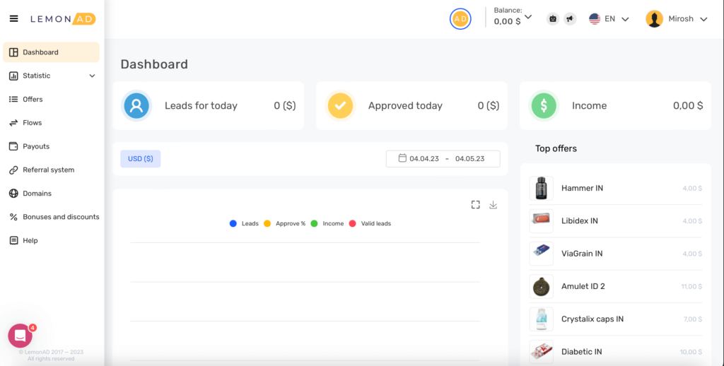Click the AD circular badge icon

coord(460,19)
